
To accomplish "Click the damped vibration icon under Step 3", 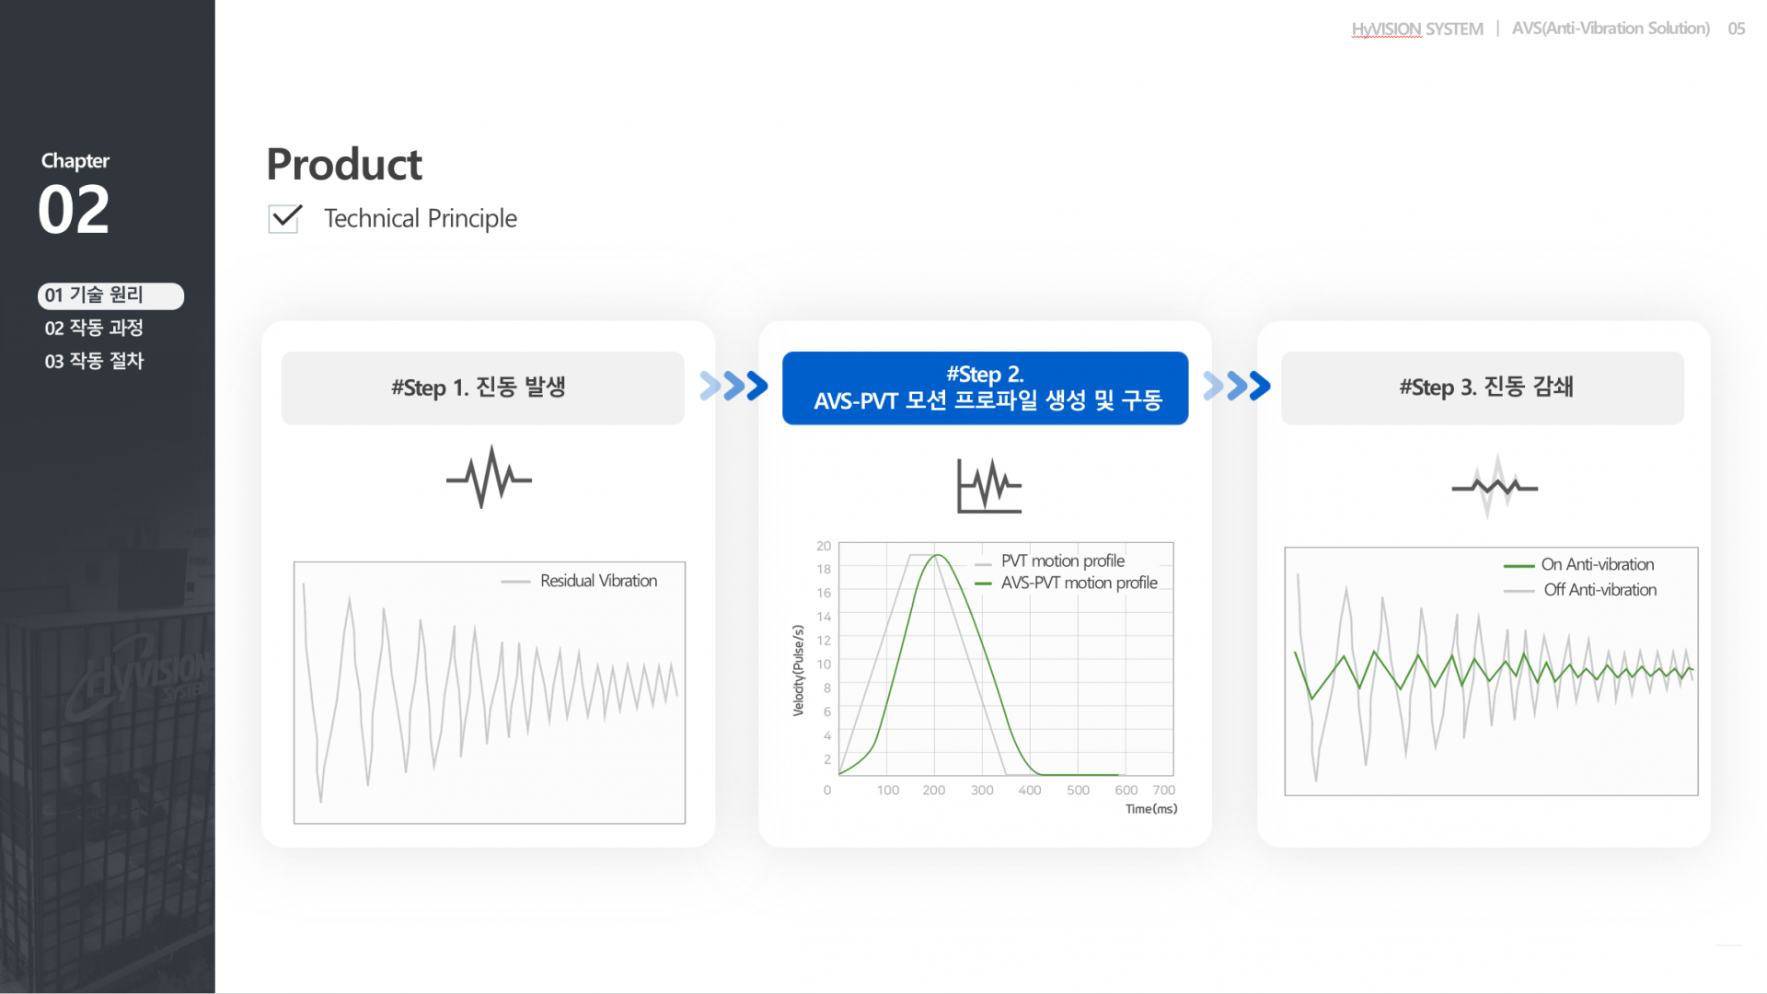I will point(1495,486).
